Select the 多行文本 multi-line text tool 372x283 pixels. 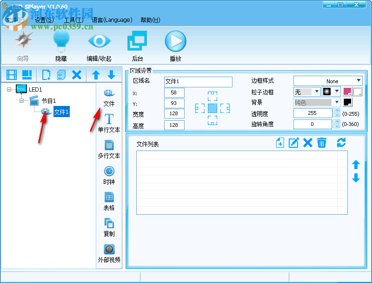pos(109,149)
